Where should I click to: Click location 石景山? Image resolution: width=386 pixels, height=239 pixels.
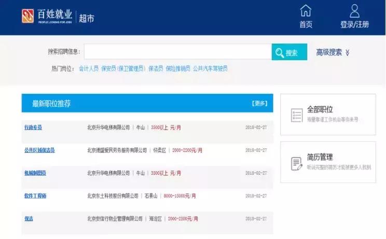click(151, 196)
